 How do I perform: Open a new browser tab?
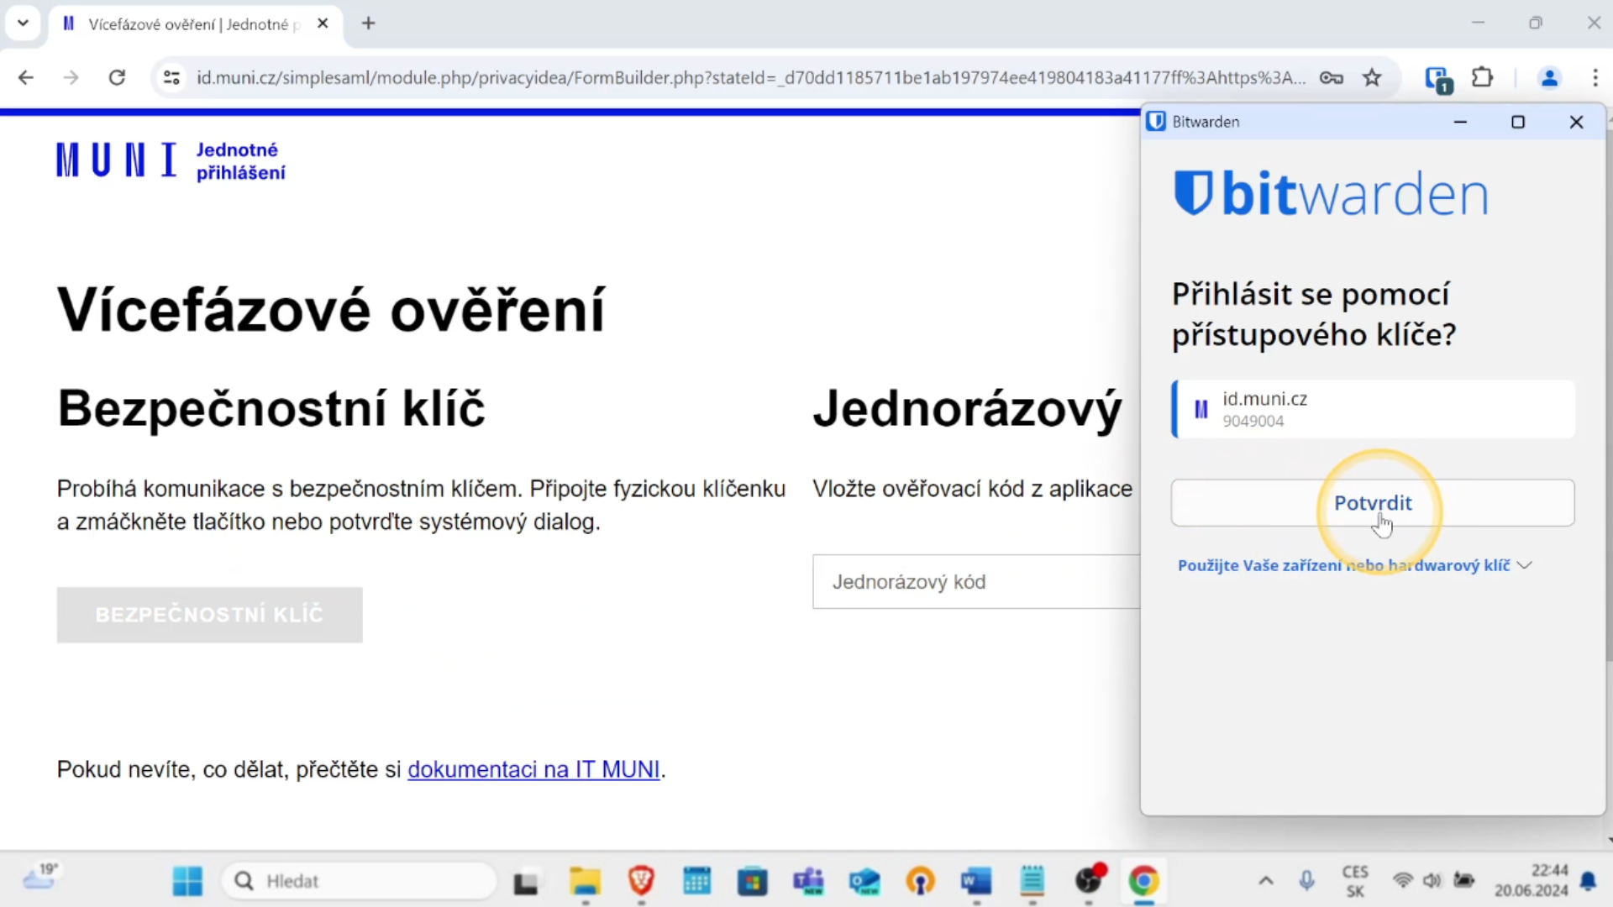point(368,24)
